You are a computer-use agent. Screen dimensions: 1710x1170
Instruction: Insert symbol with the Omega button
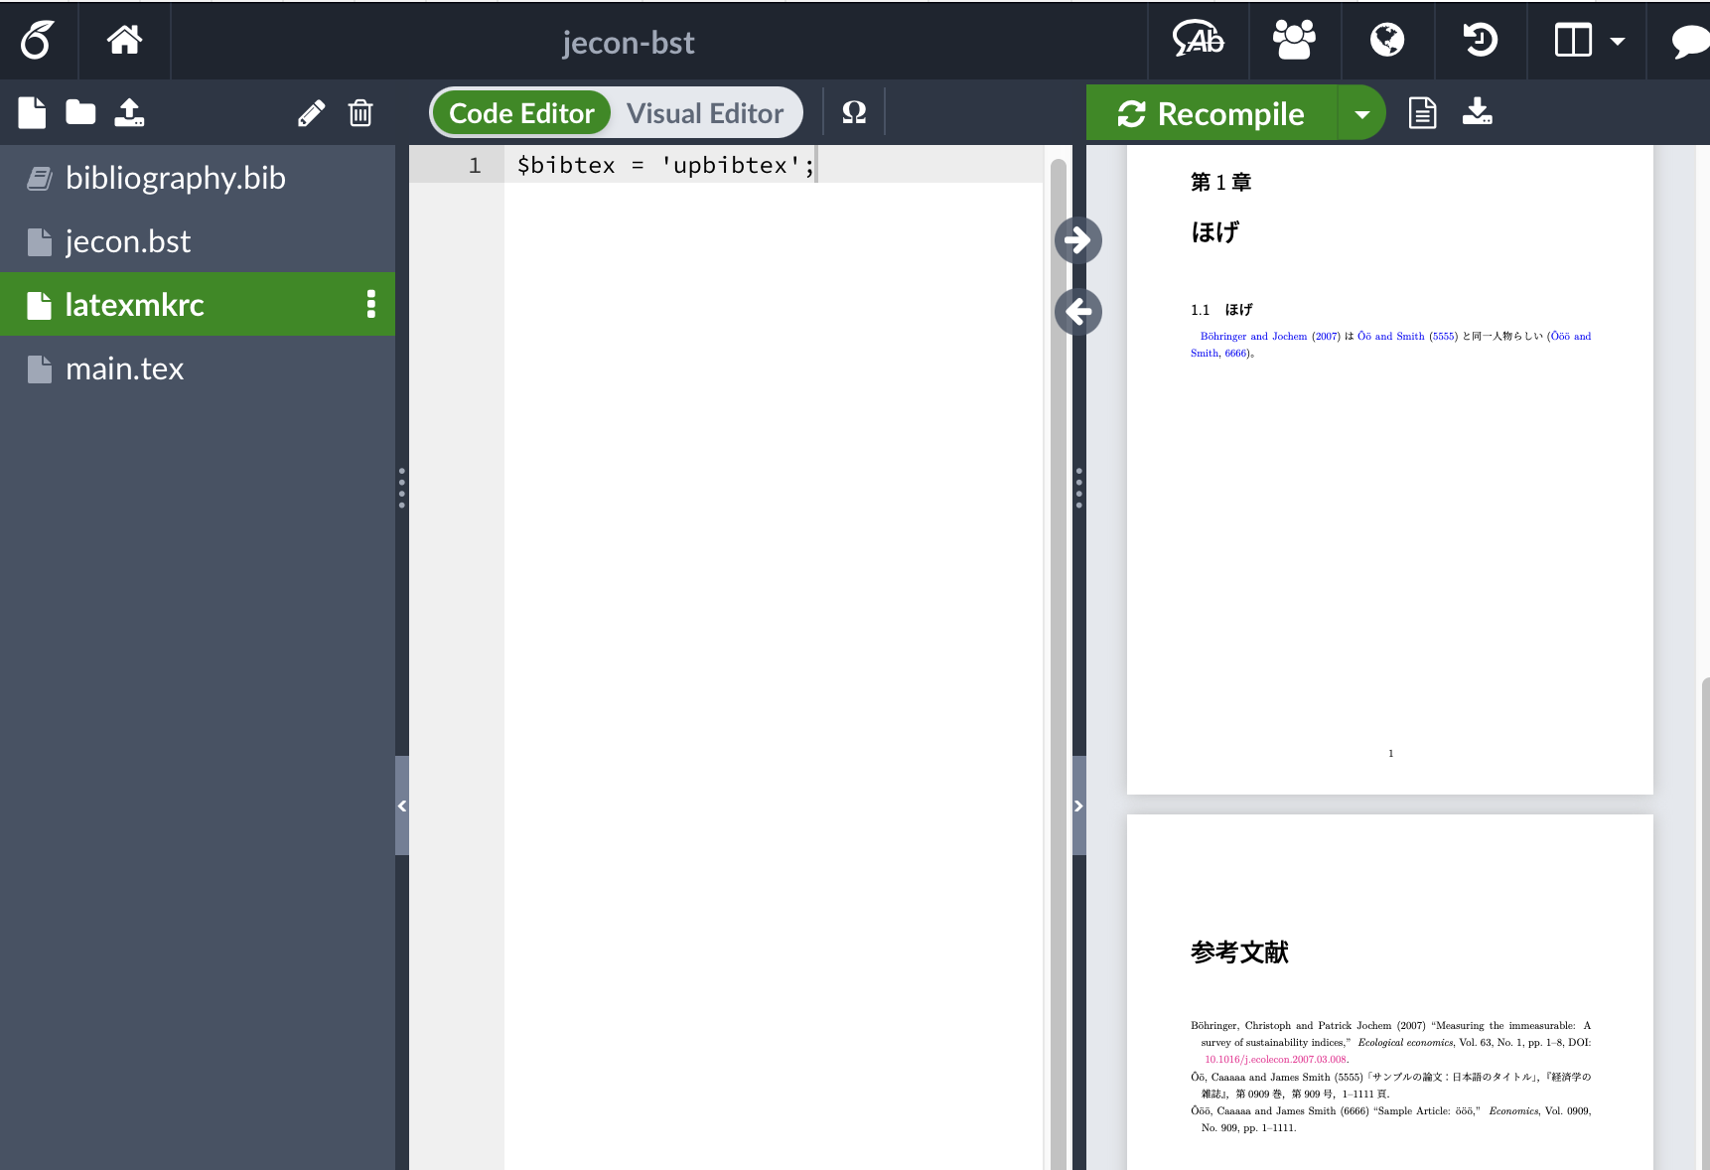tap(854, 112)
